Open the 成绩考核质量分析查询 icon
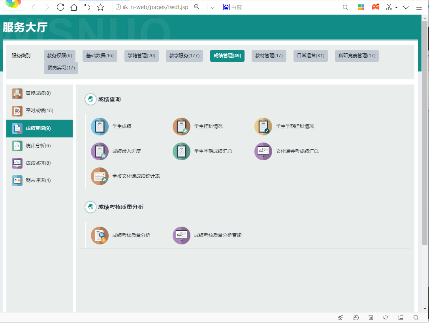The width and height of the screenshot is (429, 323). tap(181, 235)
